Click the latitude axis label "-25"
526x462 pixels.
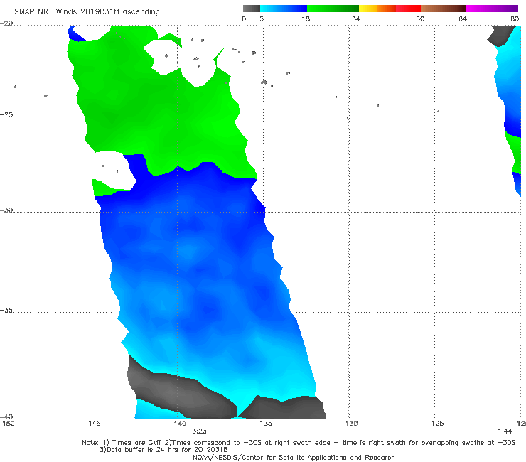pos(6,114)
